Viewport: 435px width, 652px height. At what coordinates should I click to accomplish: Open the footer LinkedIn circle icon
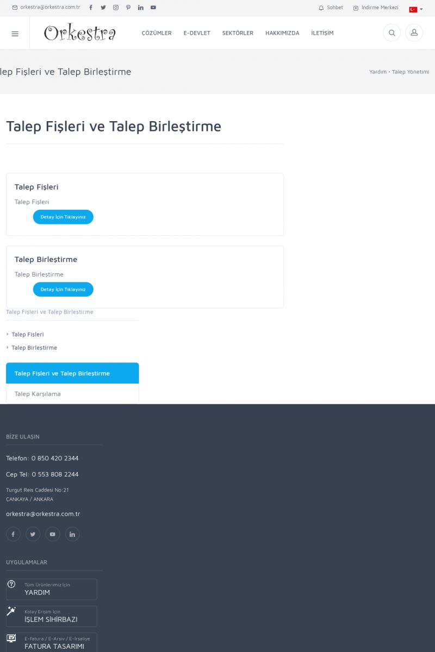tap(72, 534)
